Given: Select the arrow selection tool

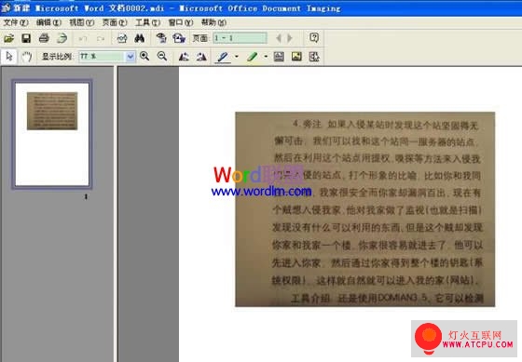Looking at the screenshot, I should click(x=9, y=57).
